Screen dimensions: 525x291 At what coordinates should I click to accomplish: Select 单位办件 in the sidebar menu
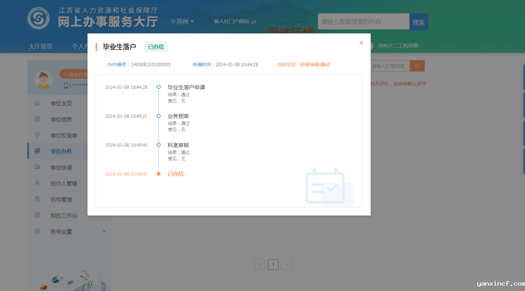61,151
